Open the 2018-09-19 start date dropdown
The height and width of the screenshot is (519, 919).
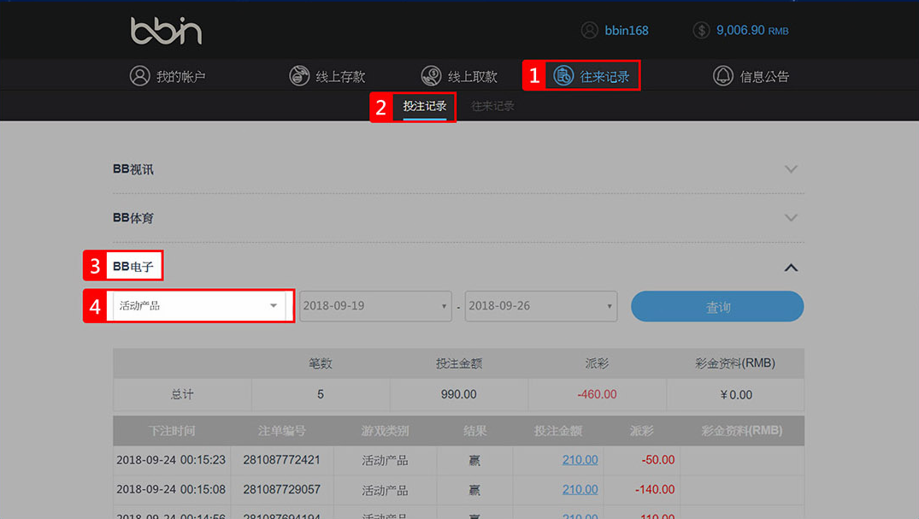(x=375, y=306)
